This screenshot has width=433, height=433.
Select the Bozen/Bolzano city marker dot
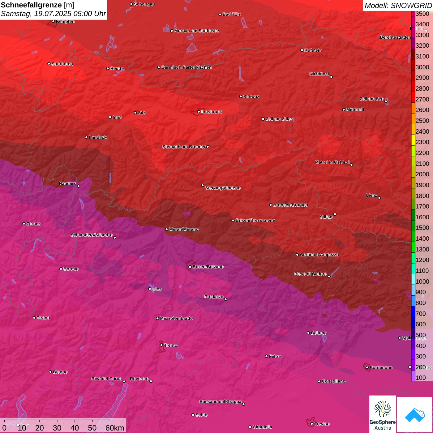pos(190,267)
